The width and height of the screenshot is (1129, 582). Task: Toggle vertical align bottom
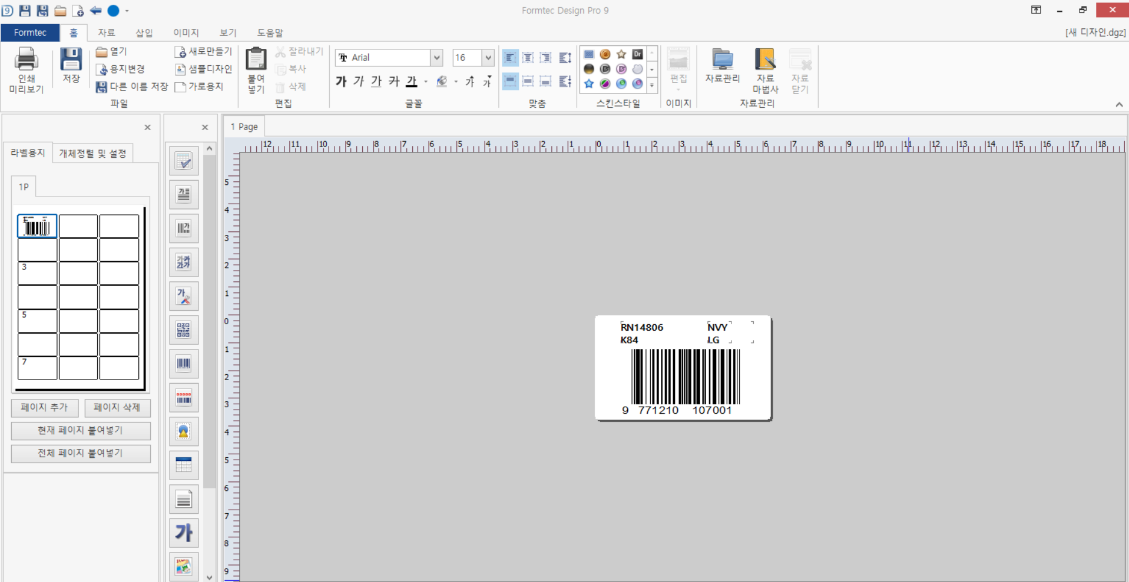pyautogui.click(x=545, y=81)
